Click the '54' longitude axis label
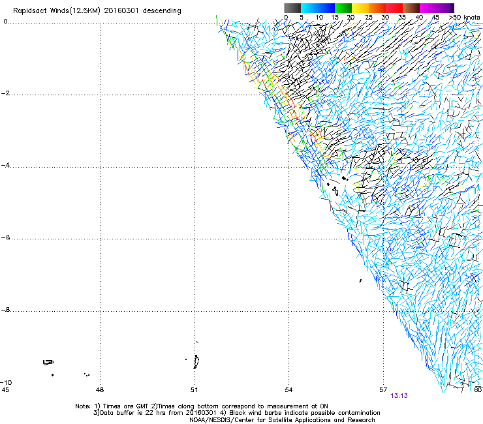This screenshot has width=483, height=424. (288, 390)
